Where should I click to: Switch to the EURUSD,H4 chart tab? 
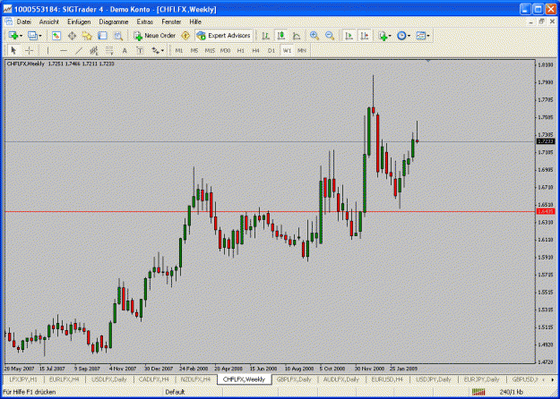[x=387, y=379]
